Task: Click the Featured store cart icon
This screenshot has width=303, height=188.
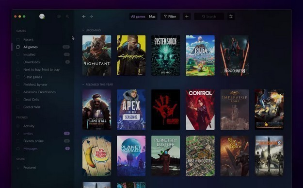Action: click(x=18, y=168)
